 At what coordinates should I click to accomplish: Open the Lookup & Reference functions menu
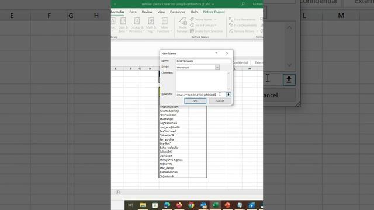tap(137, 25)
